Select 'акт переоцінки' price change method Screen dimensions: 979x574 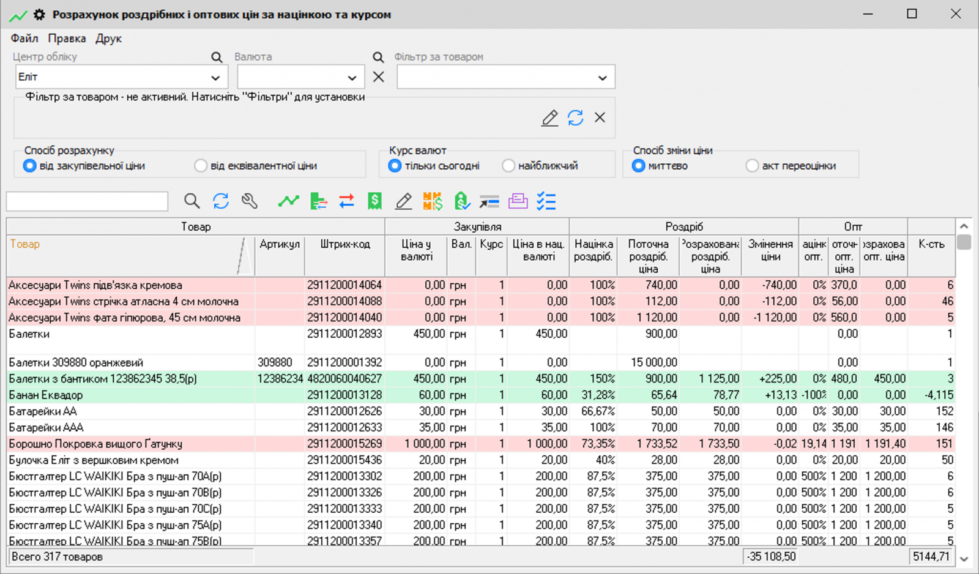coord(752,166)
